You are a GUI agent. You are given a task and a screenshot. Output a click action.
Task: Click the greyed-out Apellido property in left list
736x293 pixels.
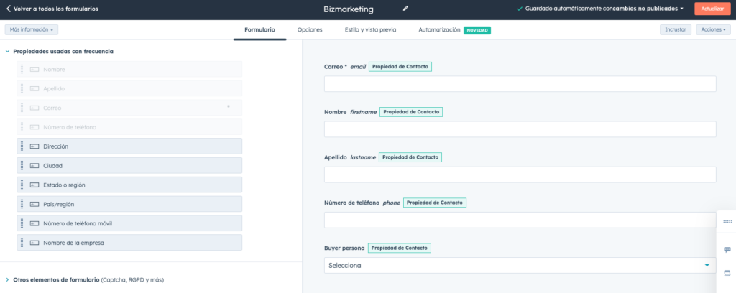(129, 88)
